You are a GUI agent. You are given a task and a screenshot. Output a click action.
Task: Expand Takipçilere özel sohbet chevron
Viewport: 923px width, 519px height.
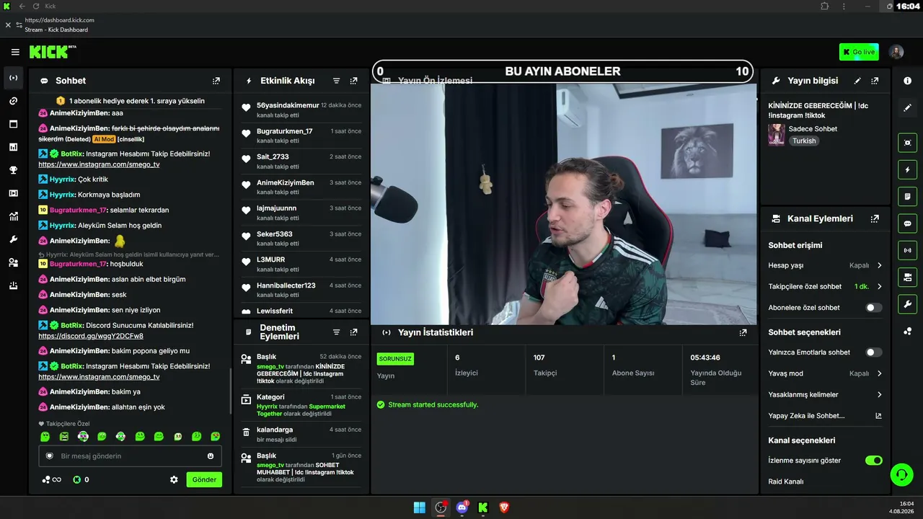pos(879,286)
